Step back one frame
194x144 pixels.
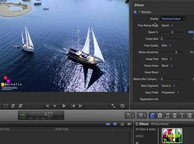click(x=48, y=106)
